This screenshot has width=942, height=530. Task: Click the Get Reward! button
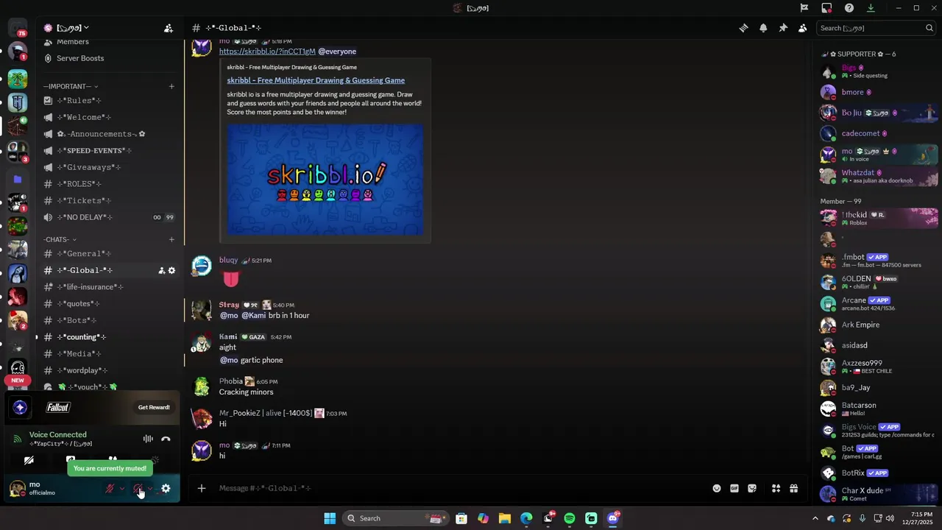click(154, 407)
